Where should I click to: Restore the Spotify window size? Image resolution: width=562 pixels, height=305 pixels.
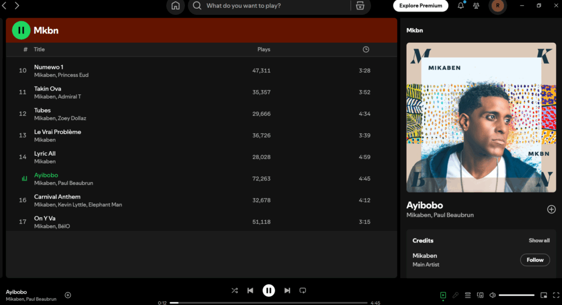pos(539,5)
